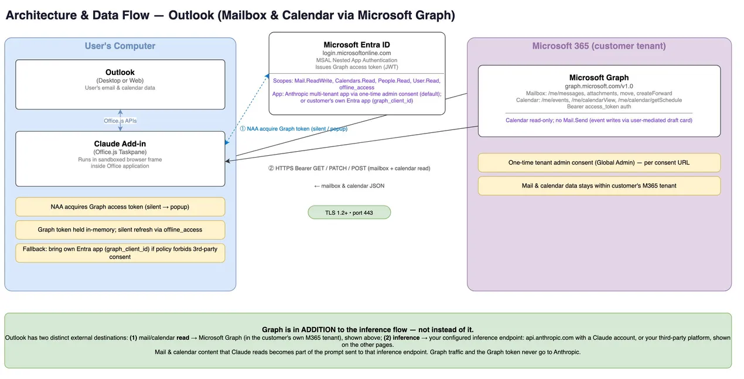Click the Outlook (Desktop or Web) box
Viewport: 744px width, 379px height.
120,84
